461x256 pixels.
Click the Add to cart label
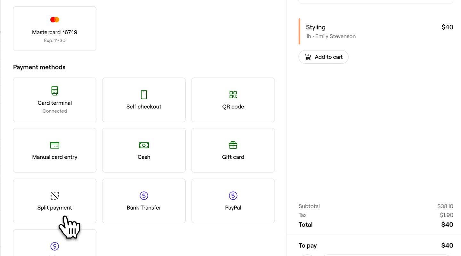pos(328,57)
